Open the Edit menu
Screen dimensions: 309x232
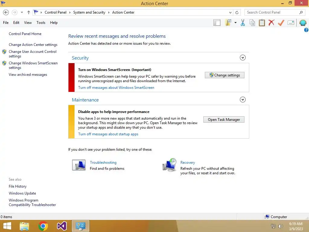pyautogui.click(x=16, y=23)
